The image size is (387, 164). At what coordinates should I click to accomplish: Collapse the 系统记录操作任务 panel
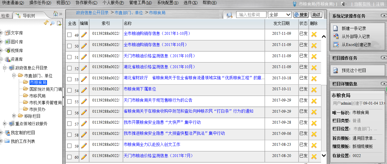[x=383, y=16]
